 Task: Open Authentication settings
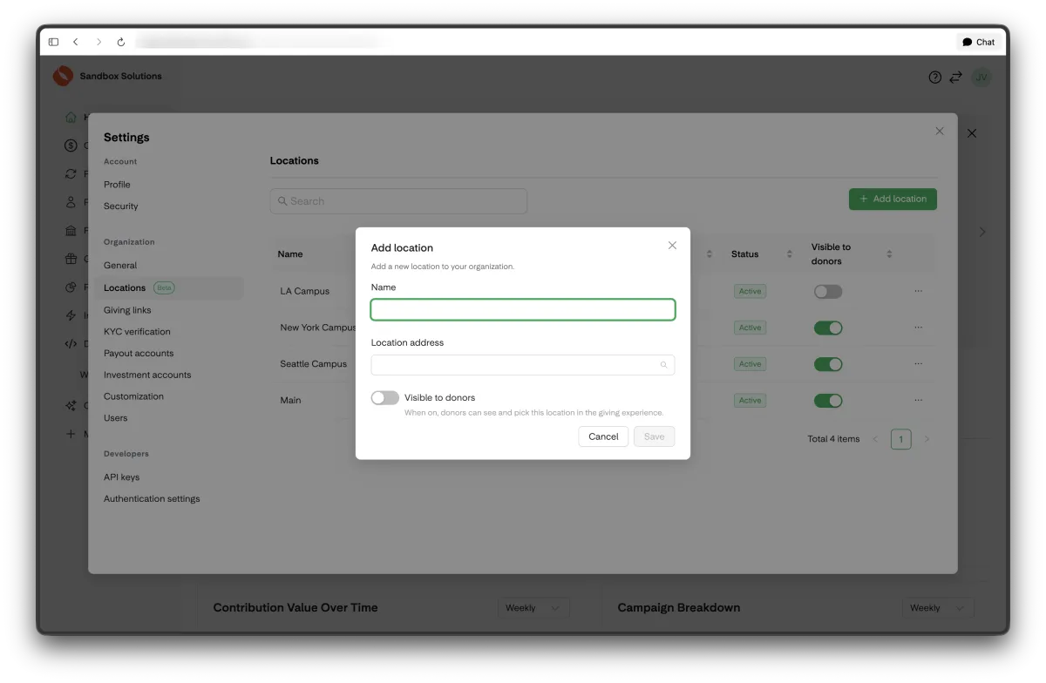pos(152,499)
